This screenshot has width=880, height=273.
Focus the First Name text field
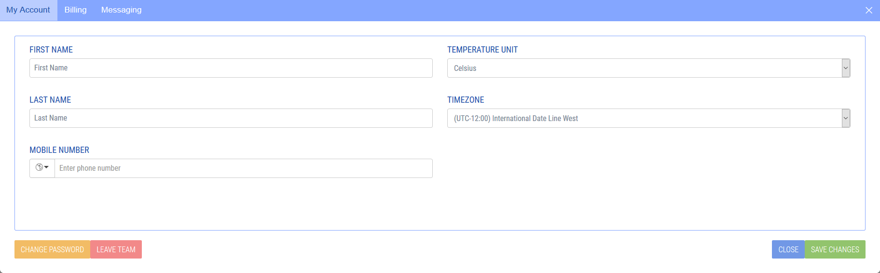(x=231, y=68)
